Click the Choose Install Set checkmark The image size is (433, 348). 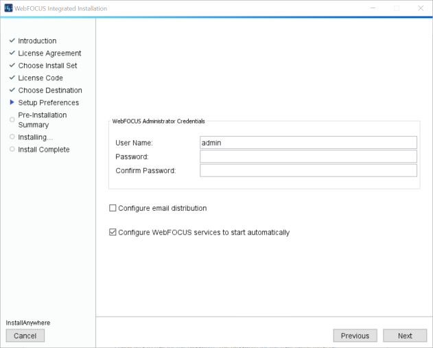12,65
